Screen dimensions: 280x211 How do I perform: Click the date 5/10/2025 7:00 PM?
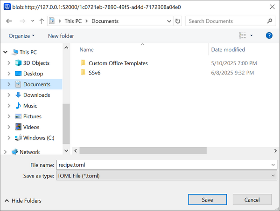point(234,63)
